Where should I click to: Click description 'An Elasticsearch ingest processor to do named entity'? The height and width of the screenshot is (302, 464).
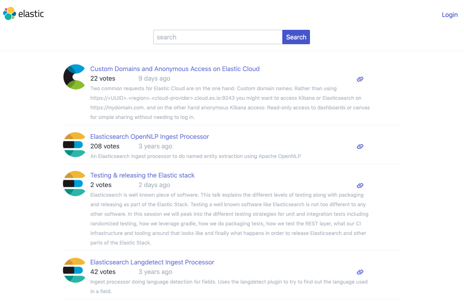[196, 156]
